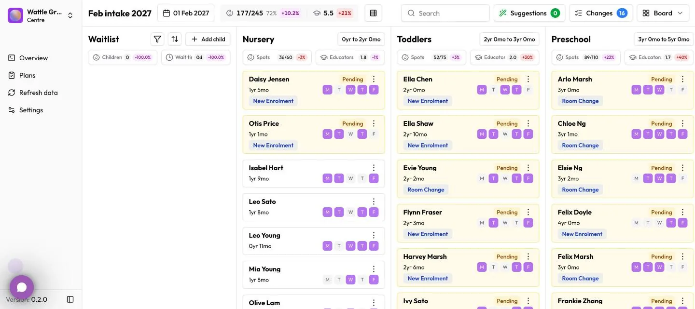Screen dimensions: 695x309
Task: Click the Add child button
Action: (x=208, y=39)
